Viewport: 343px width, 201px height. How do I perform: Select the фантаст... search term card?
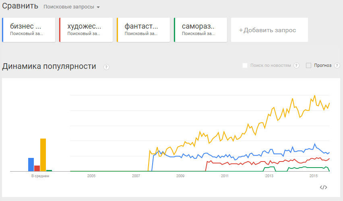143,30
